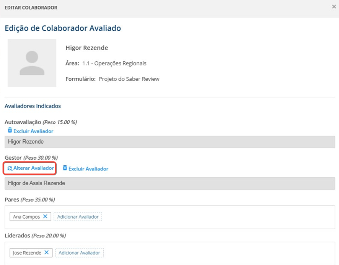This screenshot has width=339, height=265.
Task: Add an evaluator in the Pares section
Action: (x=78, y=217)
